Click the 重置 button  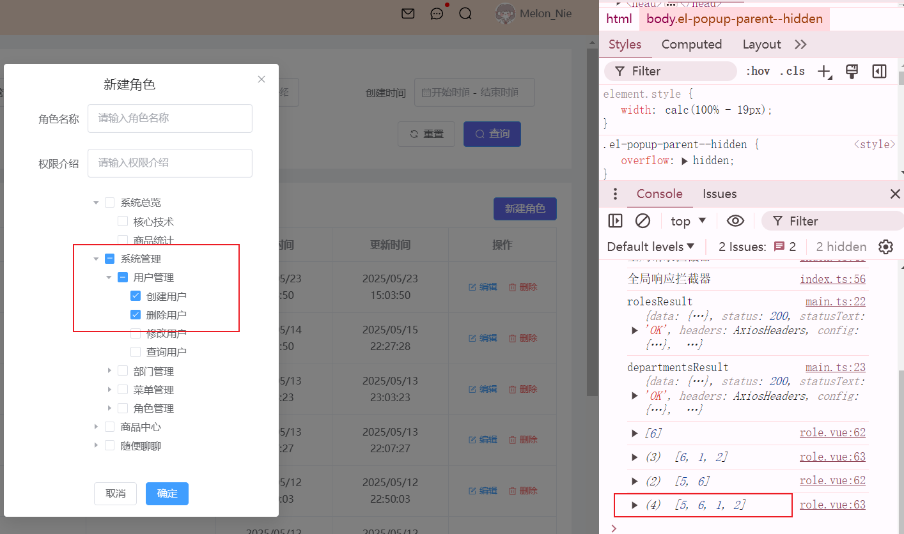click(x=426, y=134)
